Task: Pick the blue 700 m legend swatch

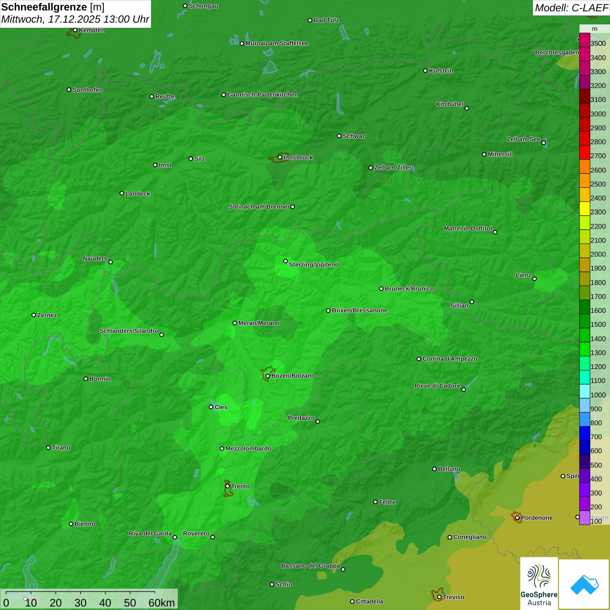Action: [584, 434]
